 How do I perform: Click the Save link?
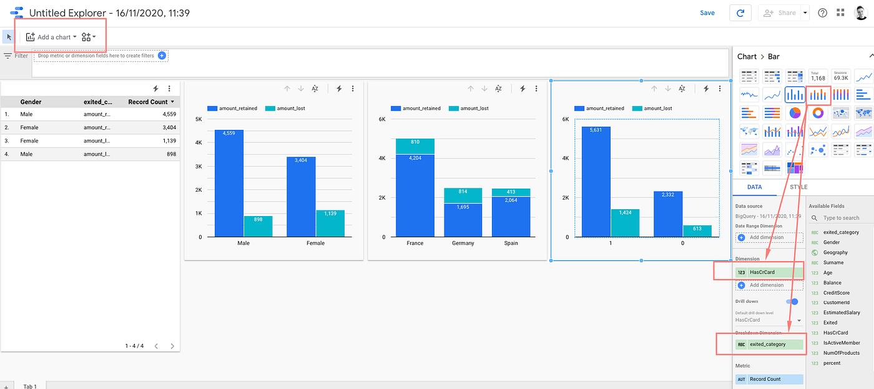[x=707, y=12]
